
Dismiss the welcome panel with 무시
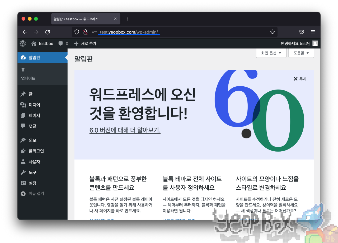click(300, 79)
